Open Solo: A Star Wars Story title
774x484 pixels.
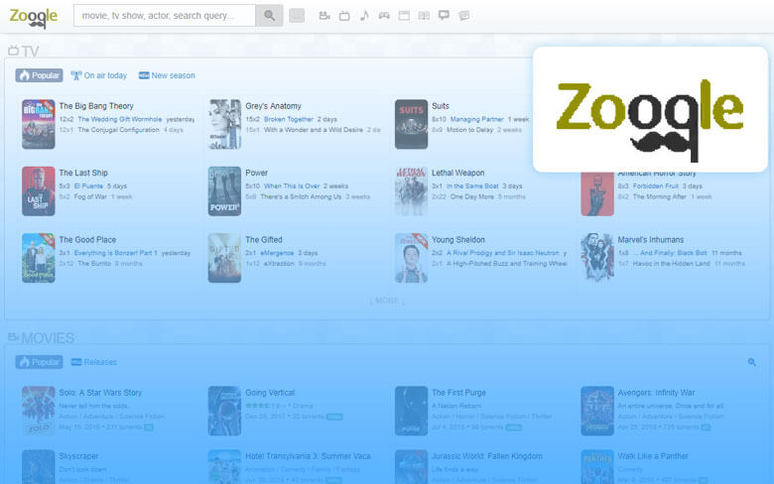(100, 393)
